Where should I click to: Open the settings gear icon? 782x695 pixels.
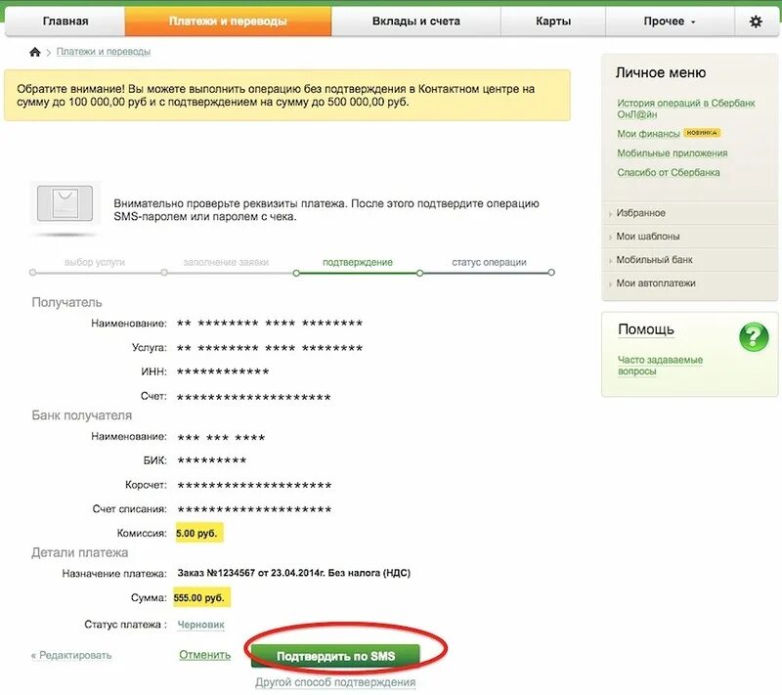[756, 22]
